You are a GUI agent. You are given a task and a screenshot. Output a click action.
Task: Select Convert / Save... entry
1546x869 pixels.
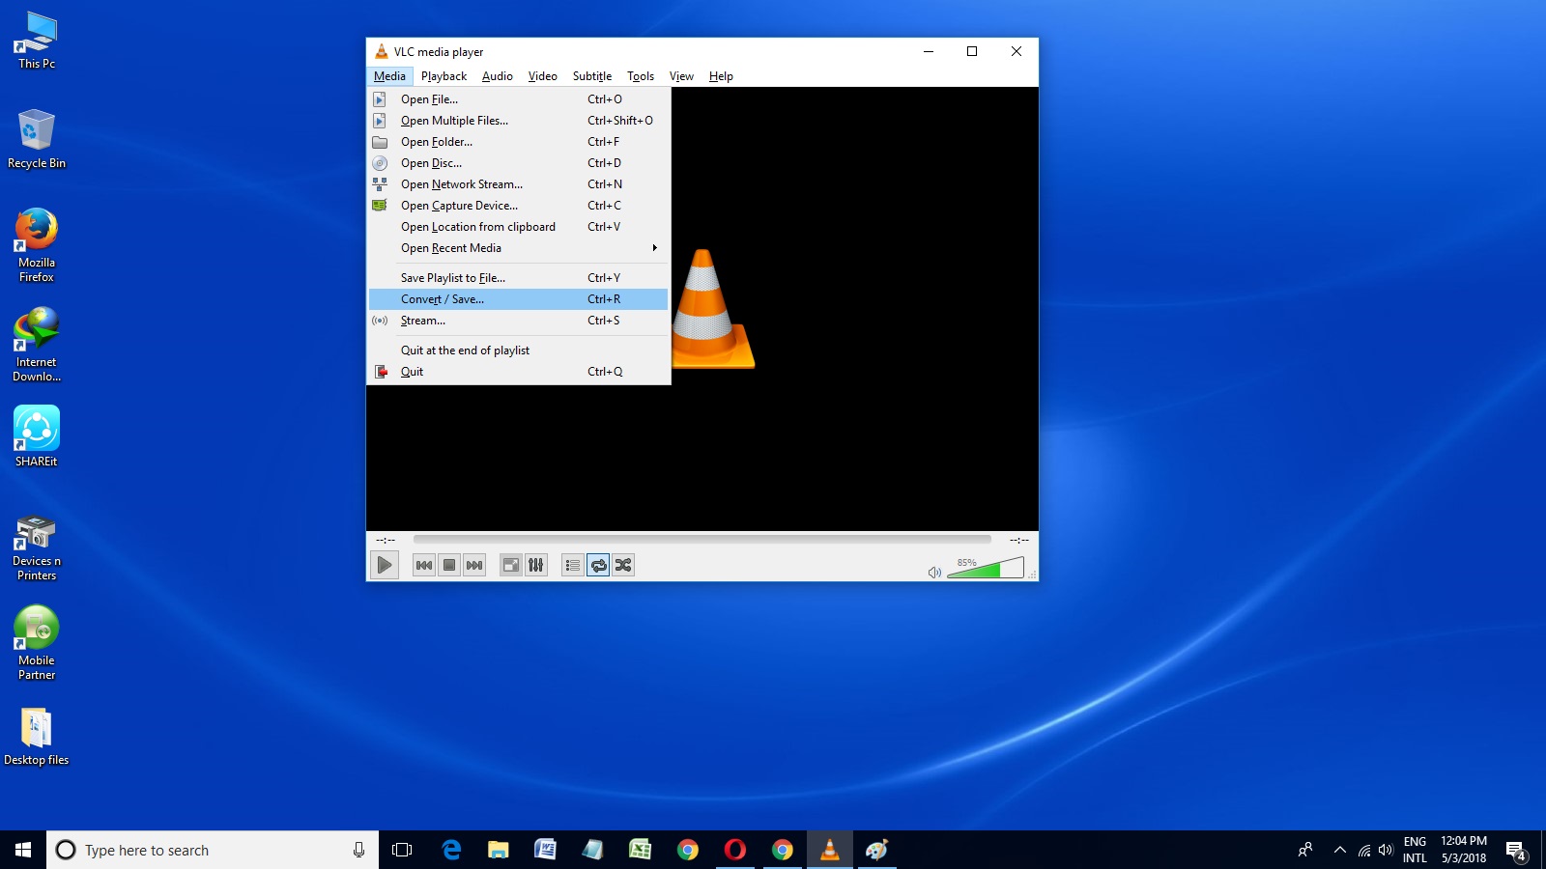click(519, 299)
